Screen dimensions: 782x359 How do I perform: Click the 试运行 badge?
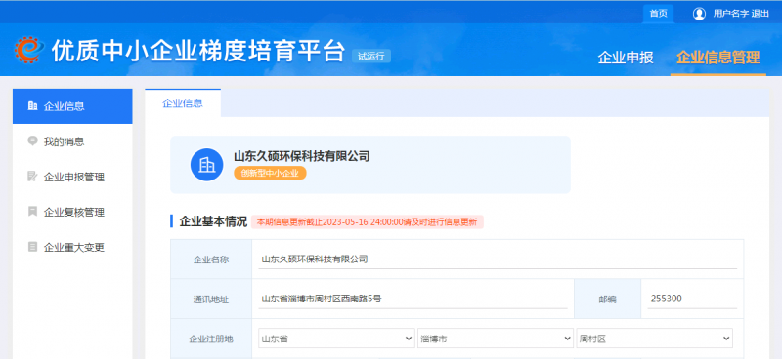(371, 57)
